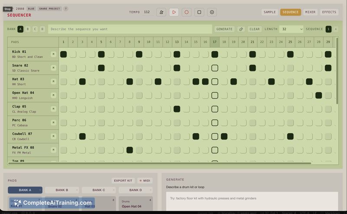Click the sequencer grid vertical scrollbar
Image resolution: width=347 pixels, height=214 pixels.
(x=337, y=70)
